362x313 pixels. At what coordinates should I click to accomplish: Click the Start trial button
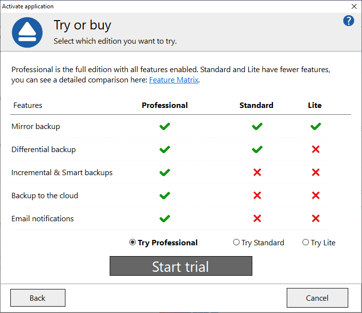181,266
